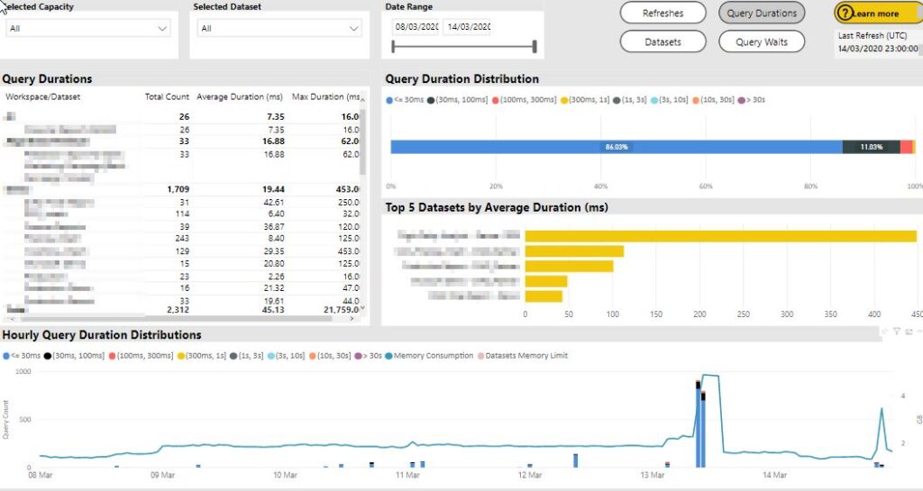923x491 pixels.
Task: Click the 2.26 average duration cell
Action: point(276,277)
